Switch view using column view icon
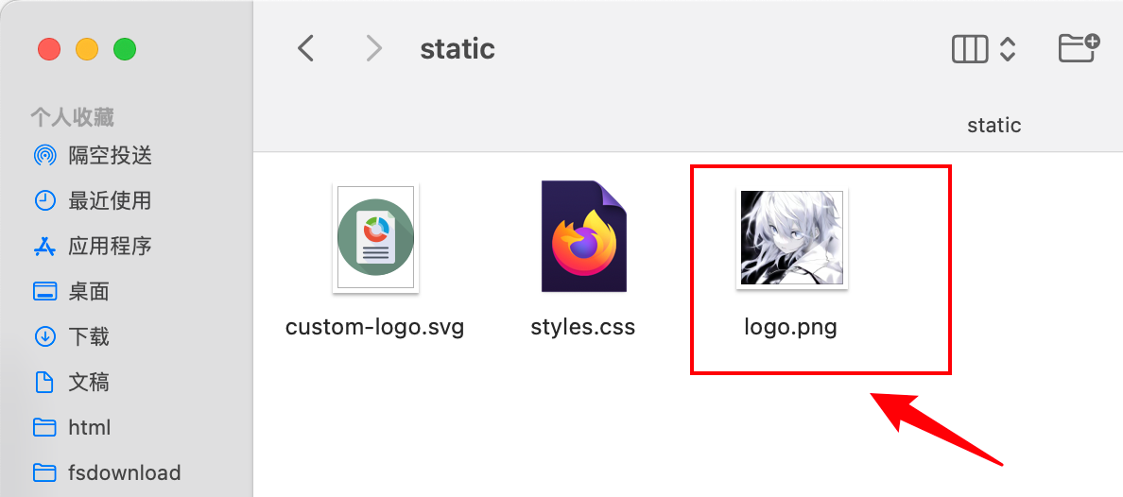1123x497 pixels. [x=970, y=49]
